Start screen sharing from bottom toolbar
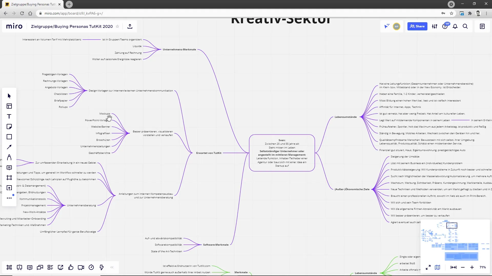 [x=60, y=267]
